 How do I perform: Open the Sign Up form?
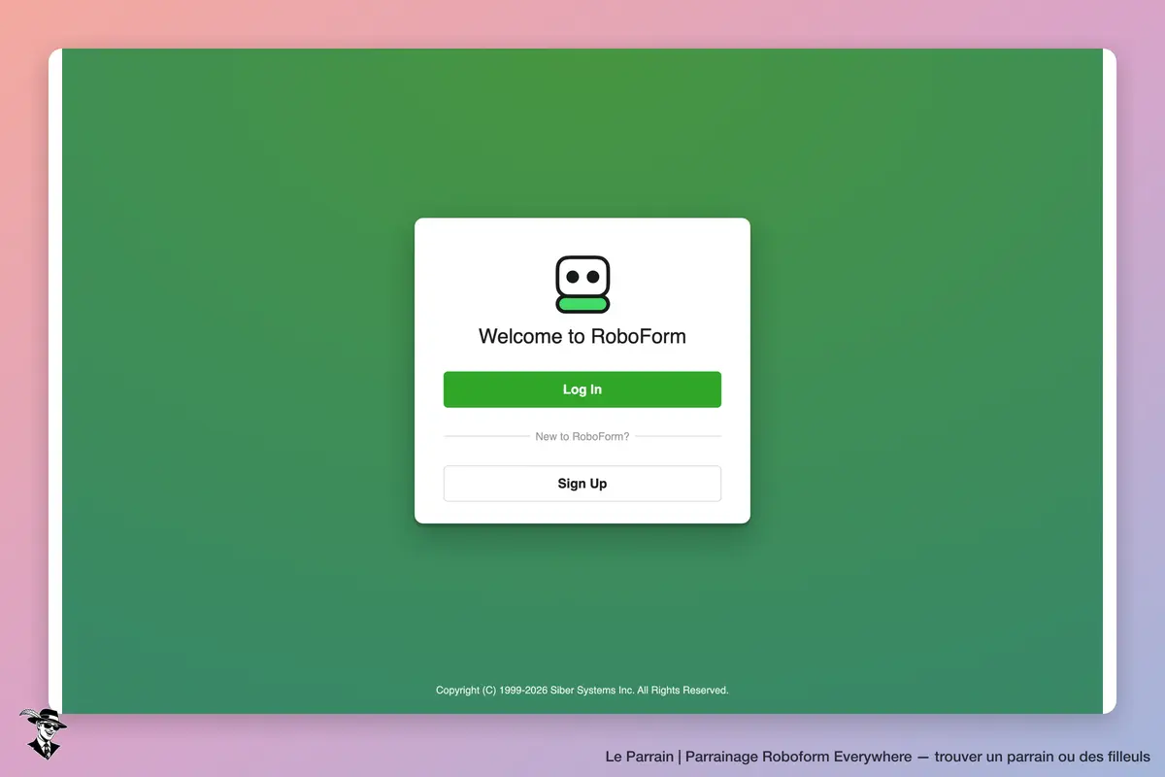pos(582,484)
